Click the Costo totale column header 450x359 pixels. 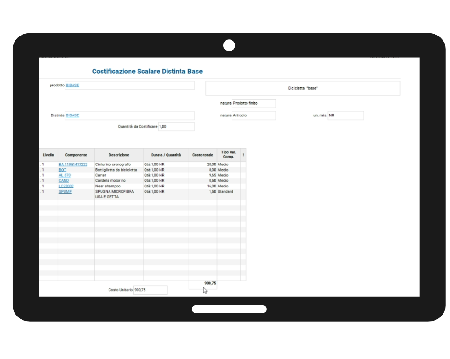click(x=203, y=155)
